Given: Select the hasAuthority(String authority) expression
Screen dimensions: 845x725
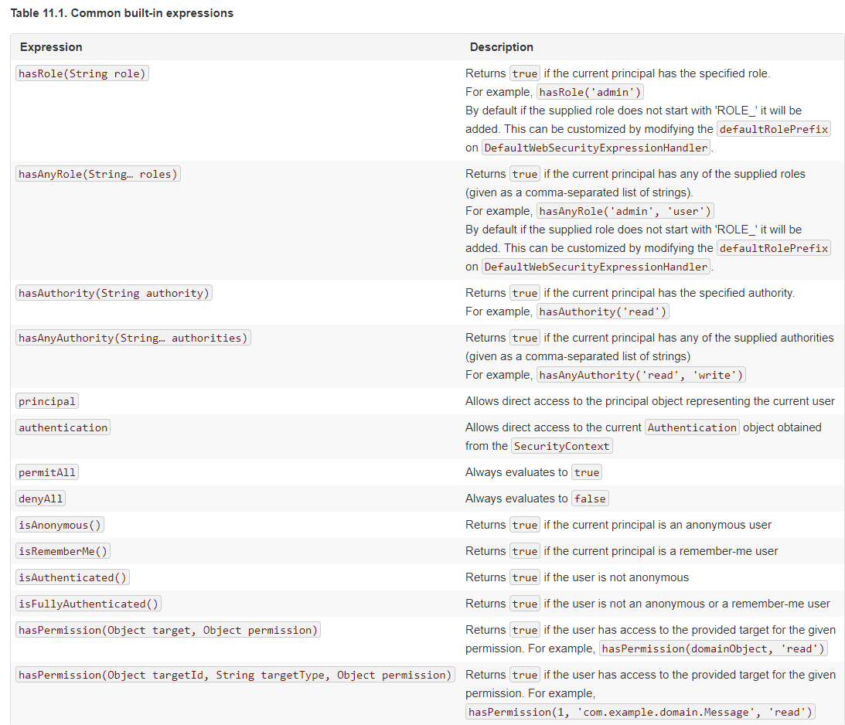Looking at the screenshot, I should (x=114, y=293).
